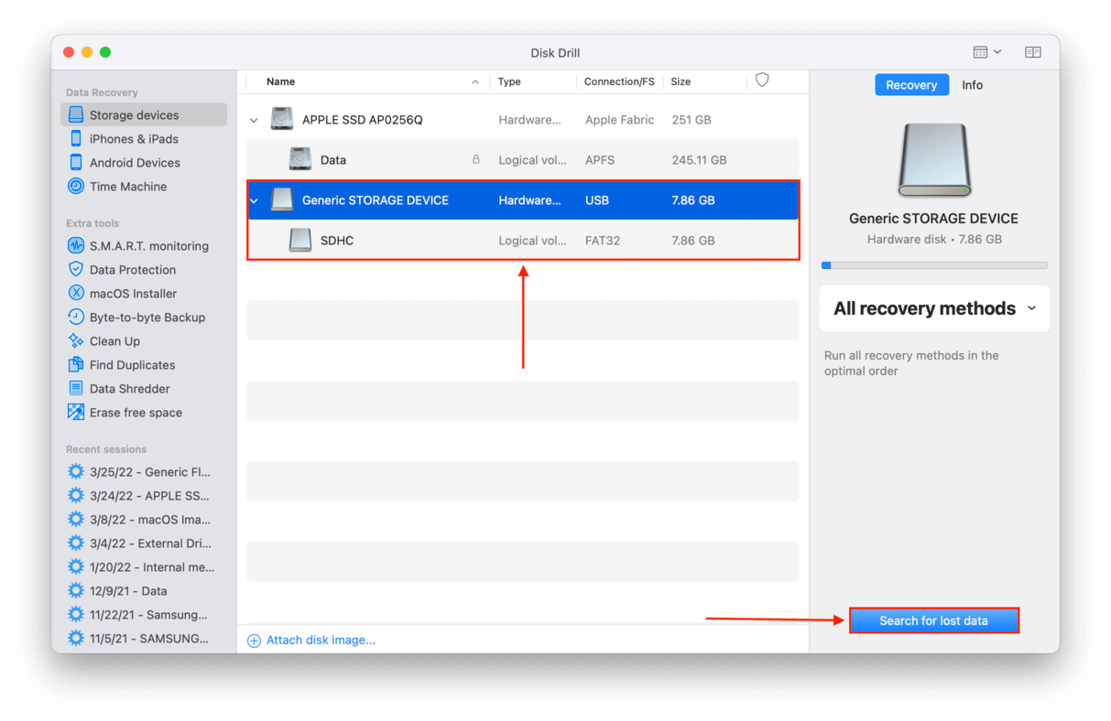
Task: Open the 1/20/22 Internal me... session icon
Action: pos(76,567)
